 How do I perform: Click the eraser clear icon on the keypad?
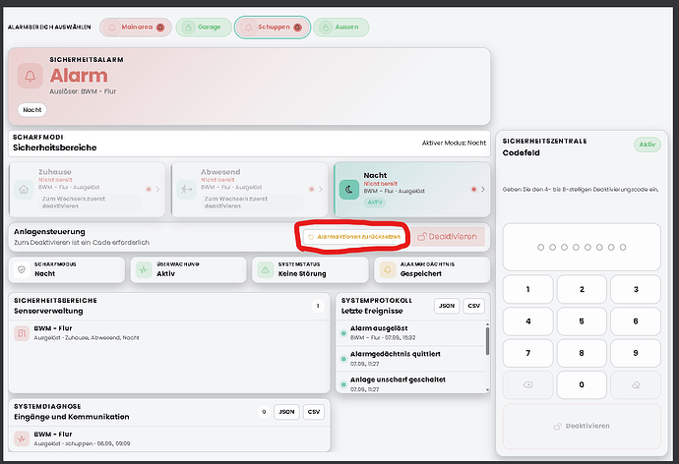pos(636,385)
